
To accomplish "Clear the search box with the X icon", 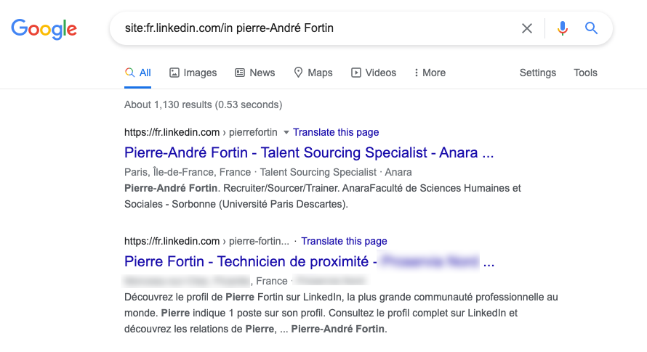I will [527, 28].
